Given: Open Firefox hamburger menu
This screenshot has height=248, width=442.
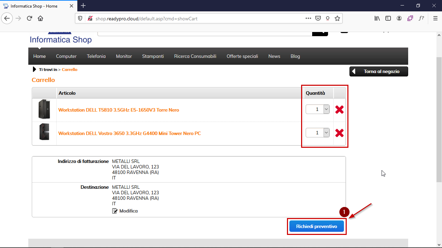Looking at the screenshot, I should point(435,18).
